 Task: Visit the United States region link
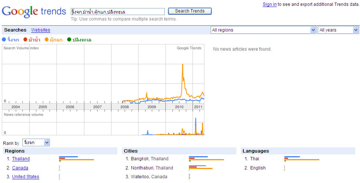pyautogui.click(x=26, y=177)
